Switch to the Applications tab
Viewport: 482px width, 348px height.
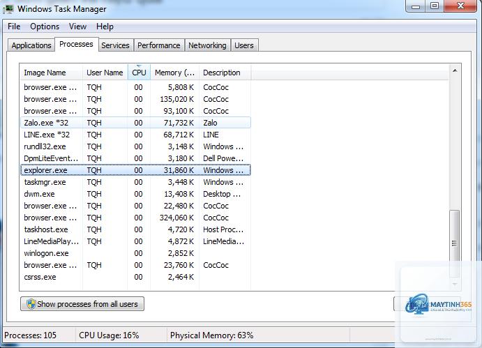coord(31,45)
